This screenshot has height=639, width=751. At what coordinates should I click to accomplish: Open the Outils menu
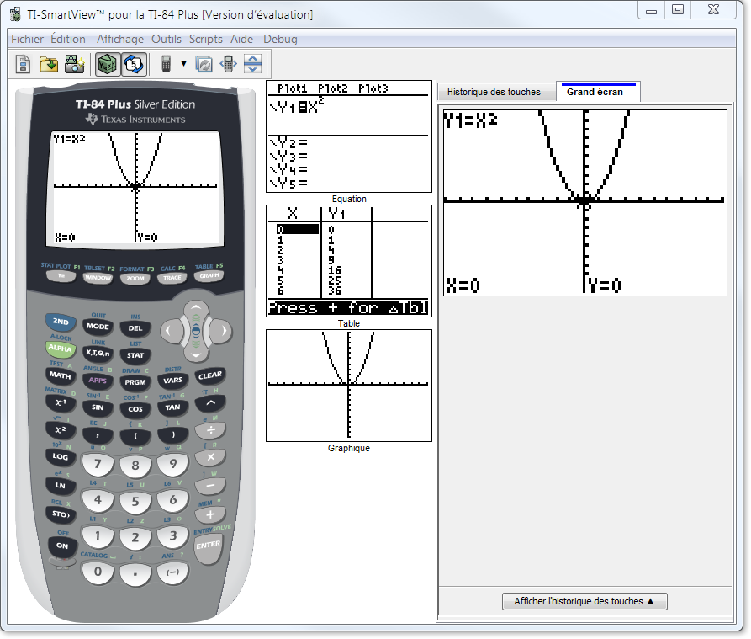[x=167, y=39]
